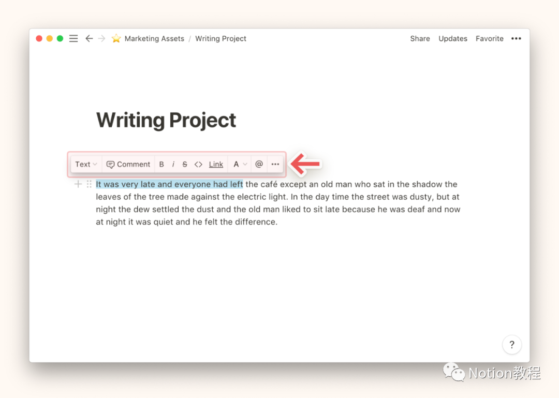
Task: Open the Text block type dropdown
Action: click(x=86, y=165)
